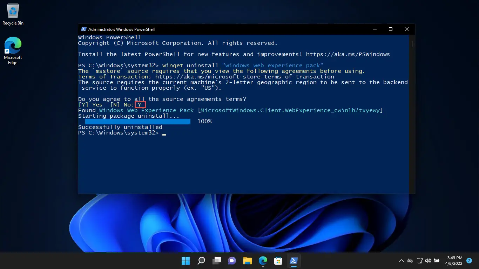Image resolution: width=479 pixels, height=269 pixels.
Task: Open the volume speaker tray icon
Action: (428, 261)
